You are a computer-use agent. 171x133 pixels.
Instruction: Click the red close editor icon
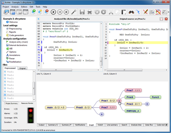[x=166, y=19]
